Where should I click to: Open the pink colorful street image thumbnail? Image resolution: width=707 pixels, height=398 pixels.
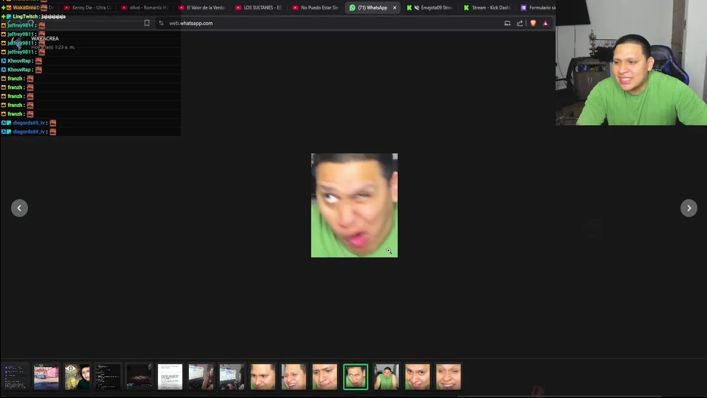coord(46,377)
